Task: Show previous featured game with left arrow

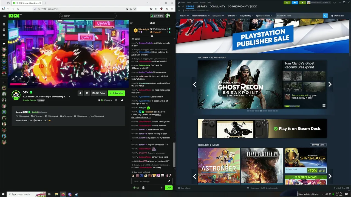Action: 194,85
